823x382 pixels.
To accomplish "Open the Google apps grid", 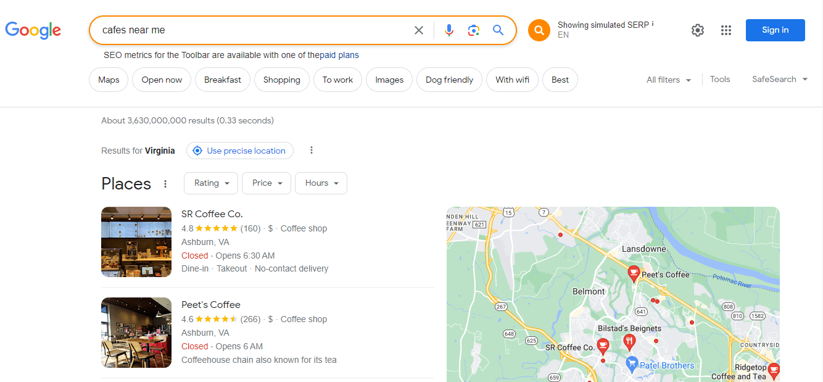I will 726,30.
